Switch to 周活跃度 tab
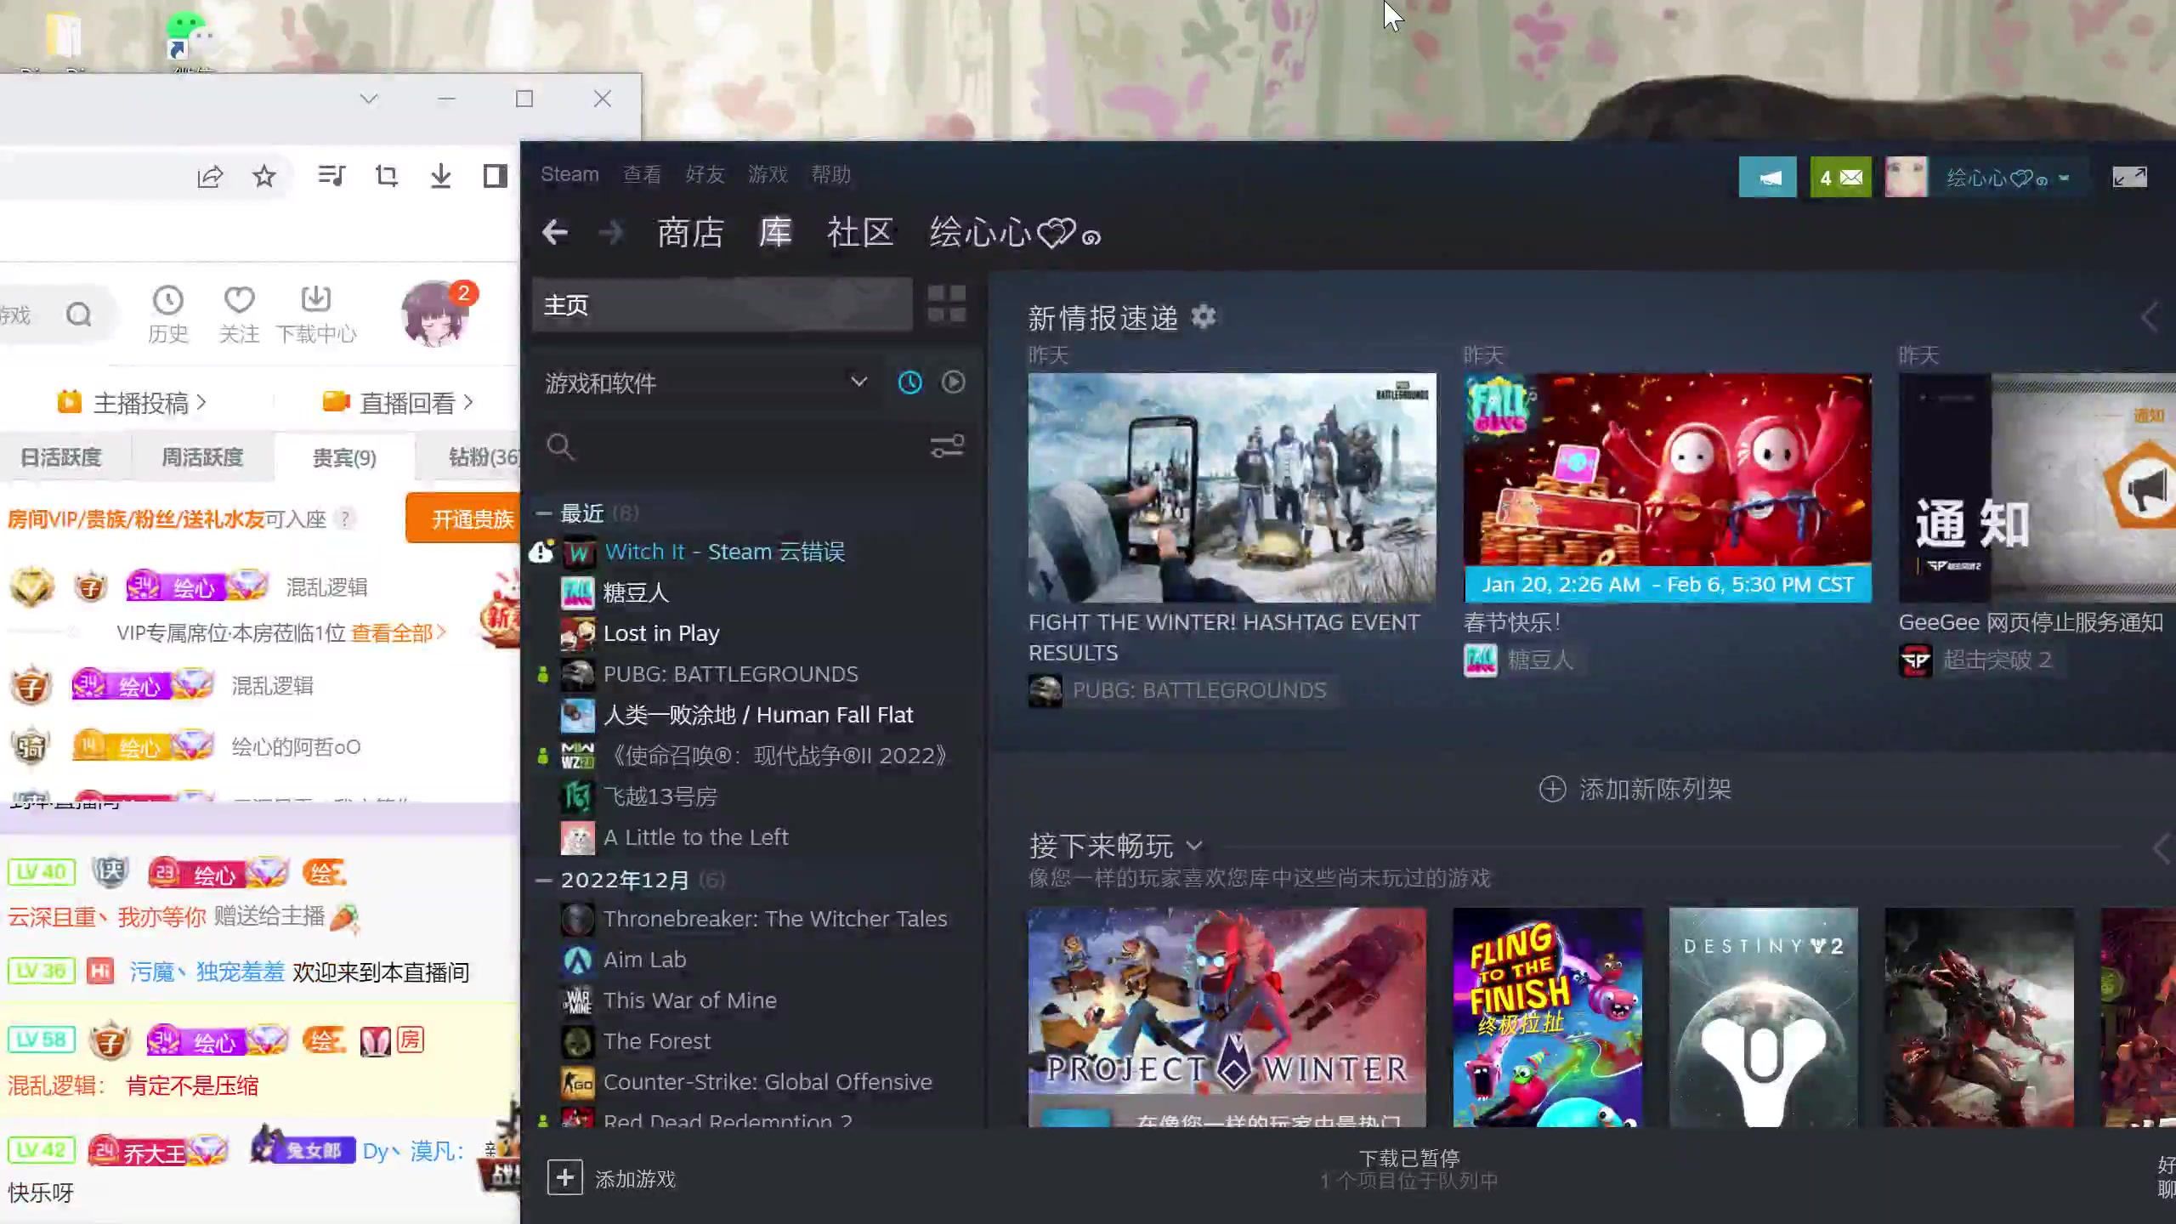Image resolution: width=2176 pixels, height=1224 pixels. [202, 457]
